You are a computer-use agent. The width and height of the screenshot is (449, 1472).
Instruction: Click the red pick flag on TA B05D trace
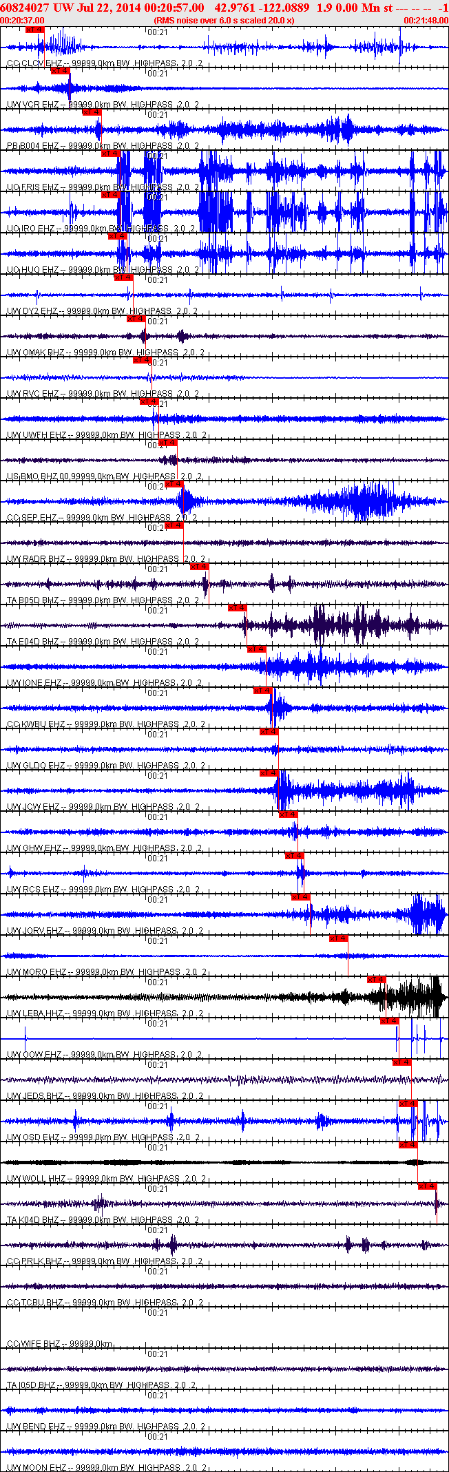[199, 566]
